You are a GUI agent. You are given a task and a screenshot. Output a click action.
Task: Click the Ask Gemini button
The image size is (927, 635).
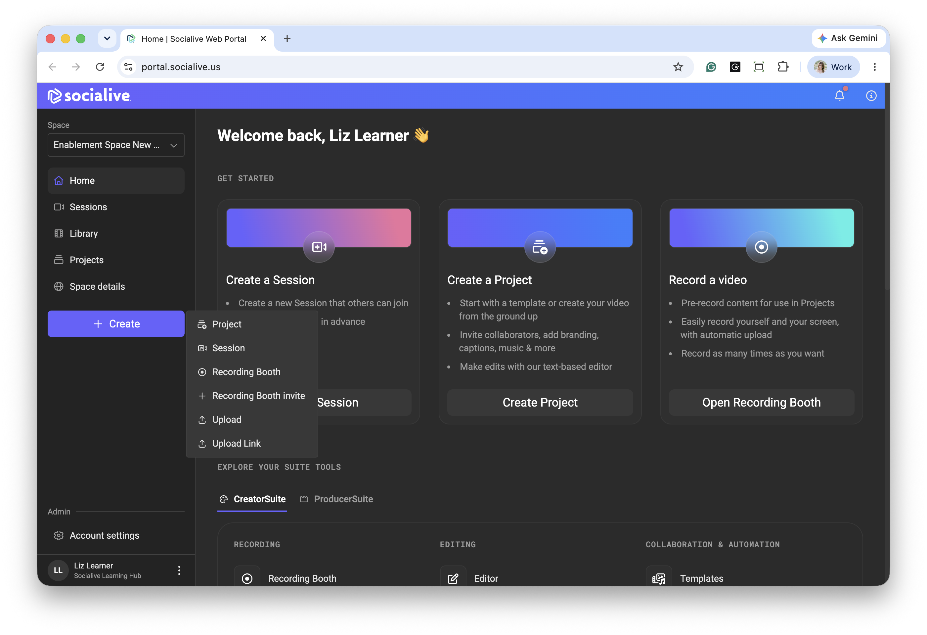pos(848,38)
